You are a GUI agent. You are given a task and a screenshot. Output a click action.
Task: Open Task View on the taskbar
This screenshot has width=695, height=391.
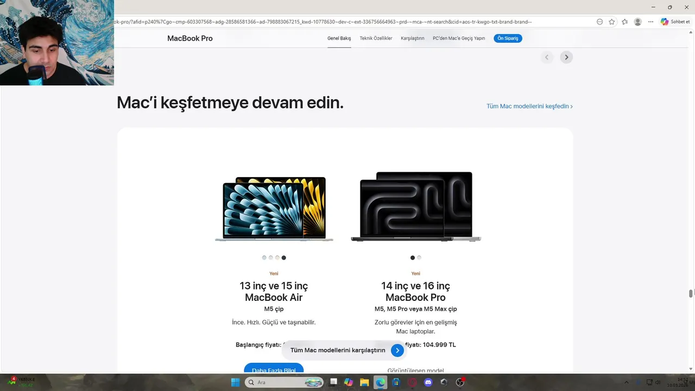pyautogui.click(x=333, y=382)
